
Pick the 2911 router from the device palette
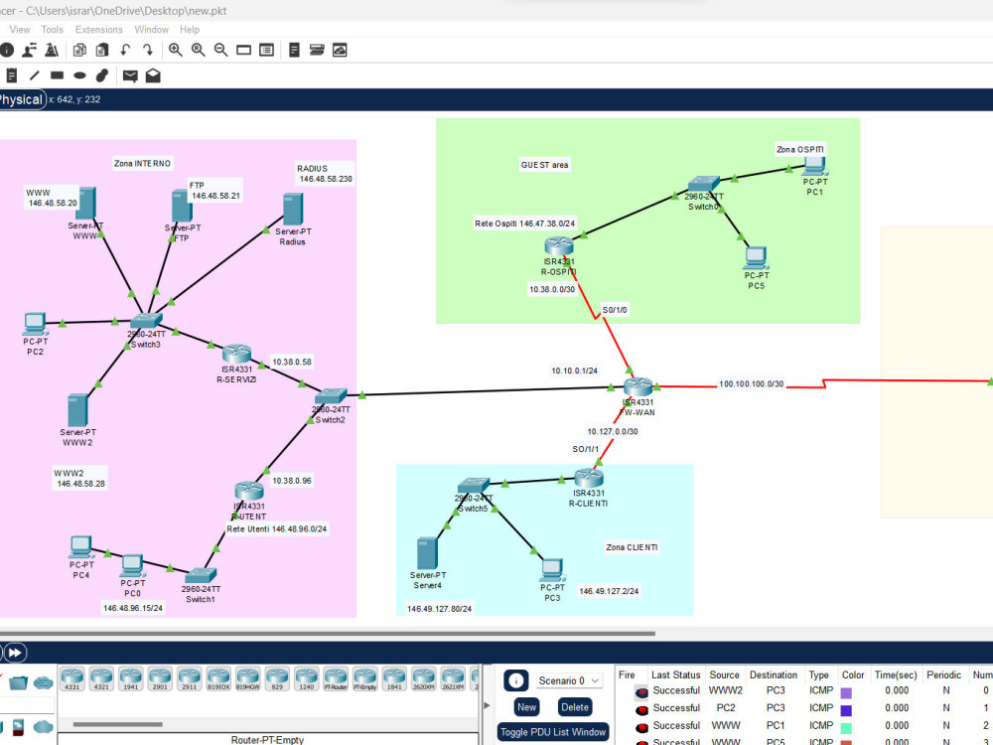pyautogui.click(x=188, y=679)
